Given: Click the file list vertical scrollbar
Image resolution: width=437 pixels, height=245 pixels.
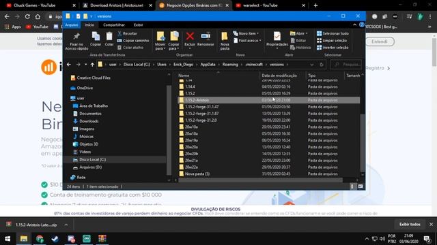Looking at the screenshot, I should (x=363, y=143).
